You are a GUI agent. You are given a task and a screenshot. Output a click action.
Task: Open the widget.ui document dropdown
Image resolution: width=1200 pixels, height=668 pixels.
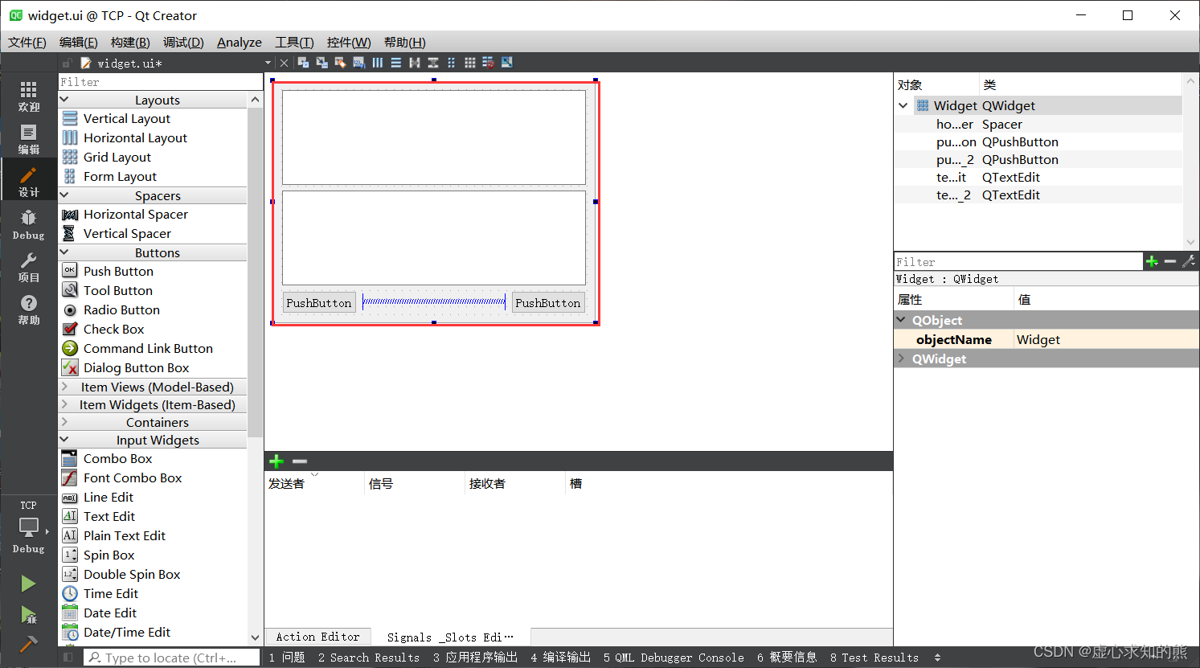coord(268,63)
